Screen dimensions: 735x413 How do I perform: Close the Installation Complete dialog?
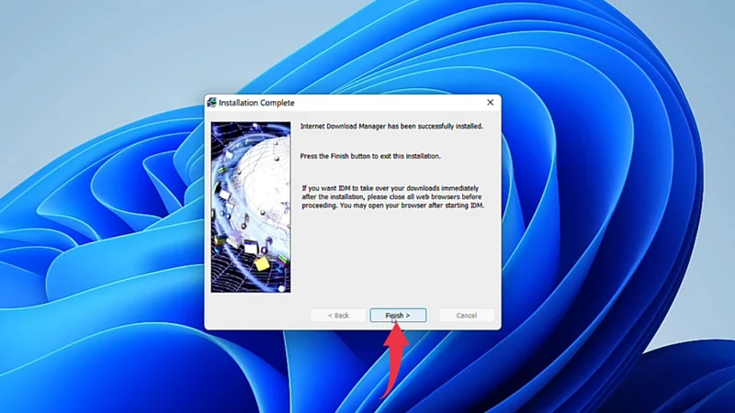point(490,103)
